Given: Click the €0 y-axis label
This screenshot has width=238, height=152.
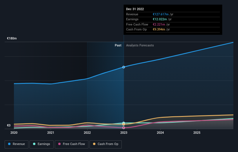Looking at the screenshot, I should tap(9, 125).
